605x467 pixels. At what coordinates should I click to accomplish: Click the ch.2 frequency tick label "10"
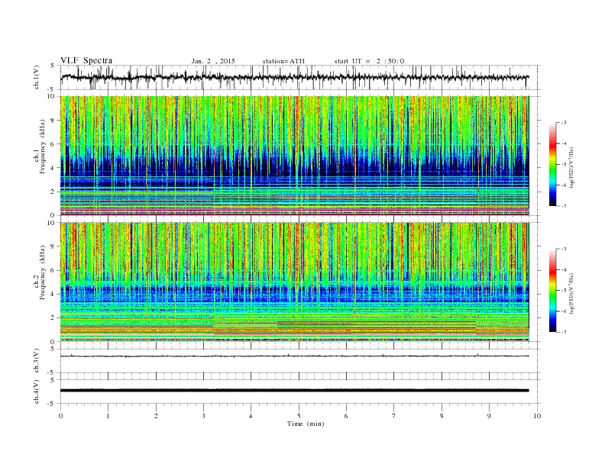tap(51, 223)
